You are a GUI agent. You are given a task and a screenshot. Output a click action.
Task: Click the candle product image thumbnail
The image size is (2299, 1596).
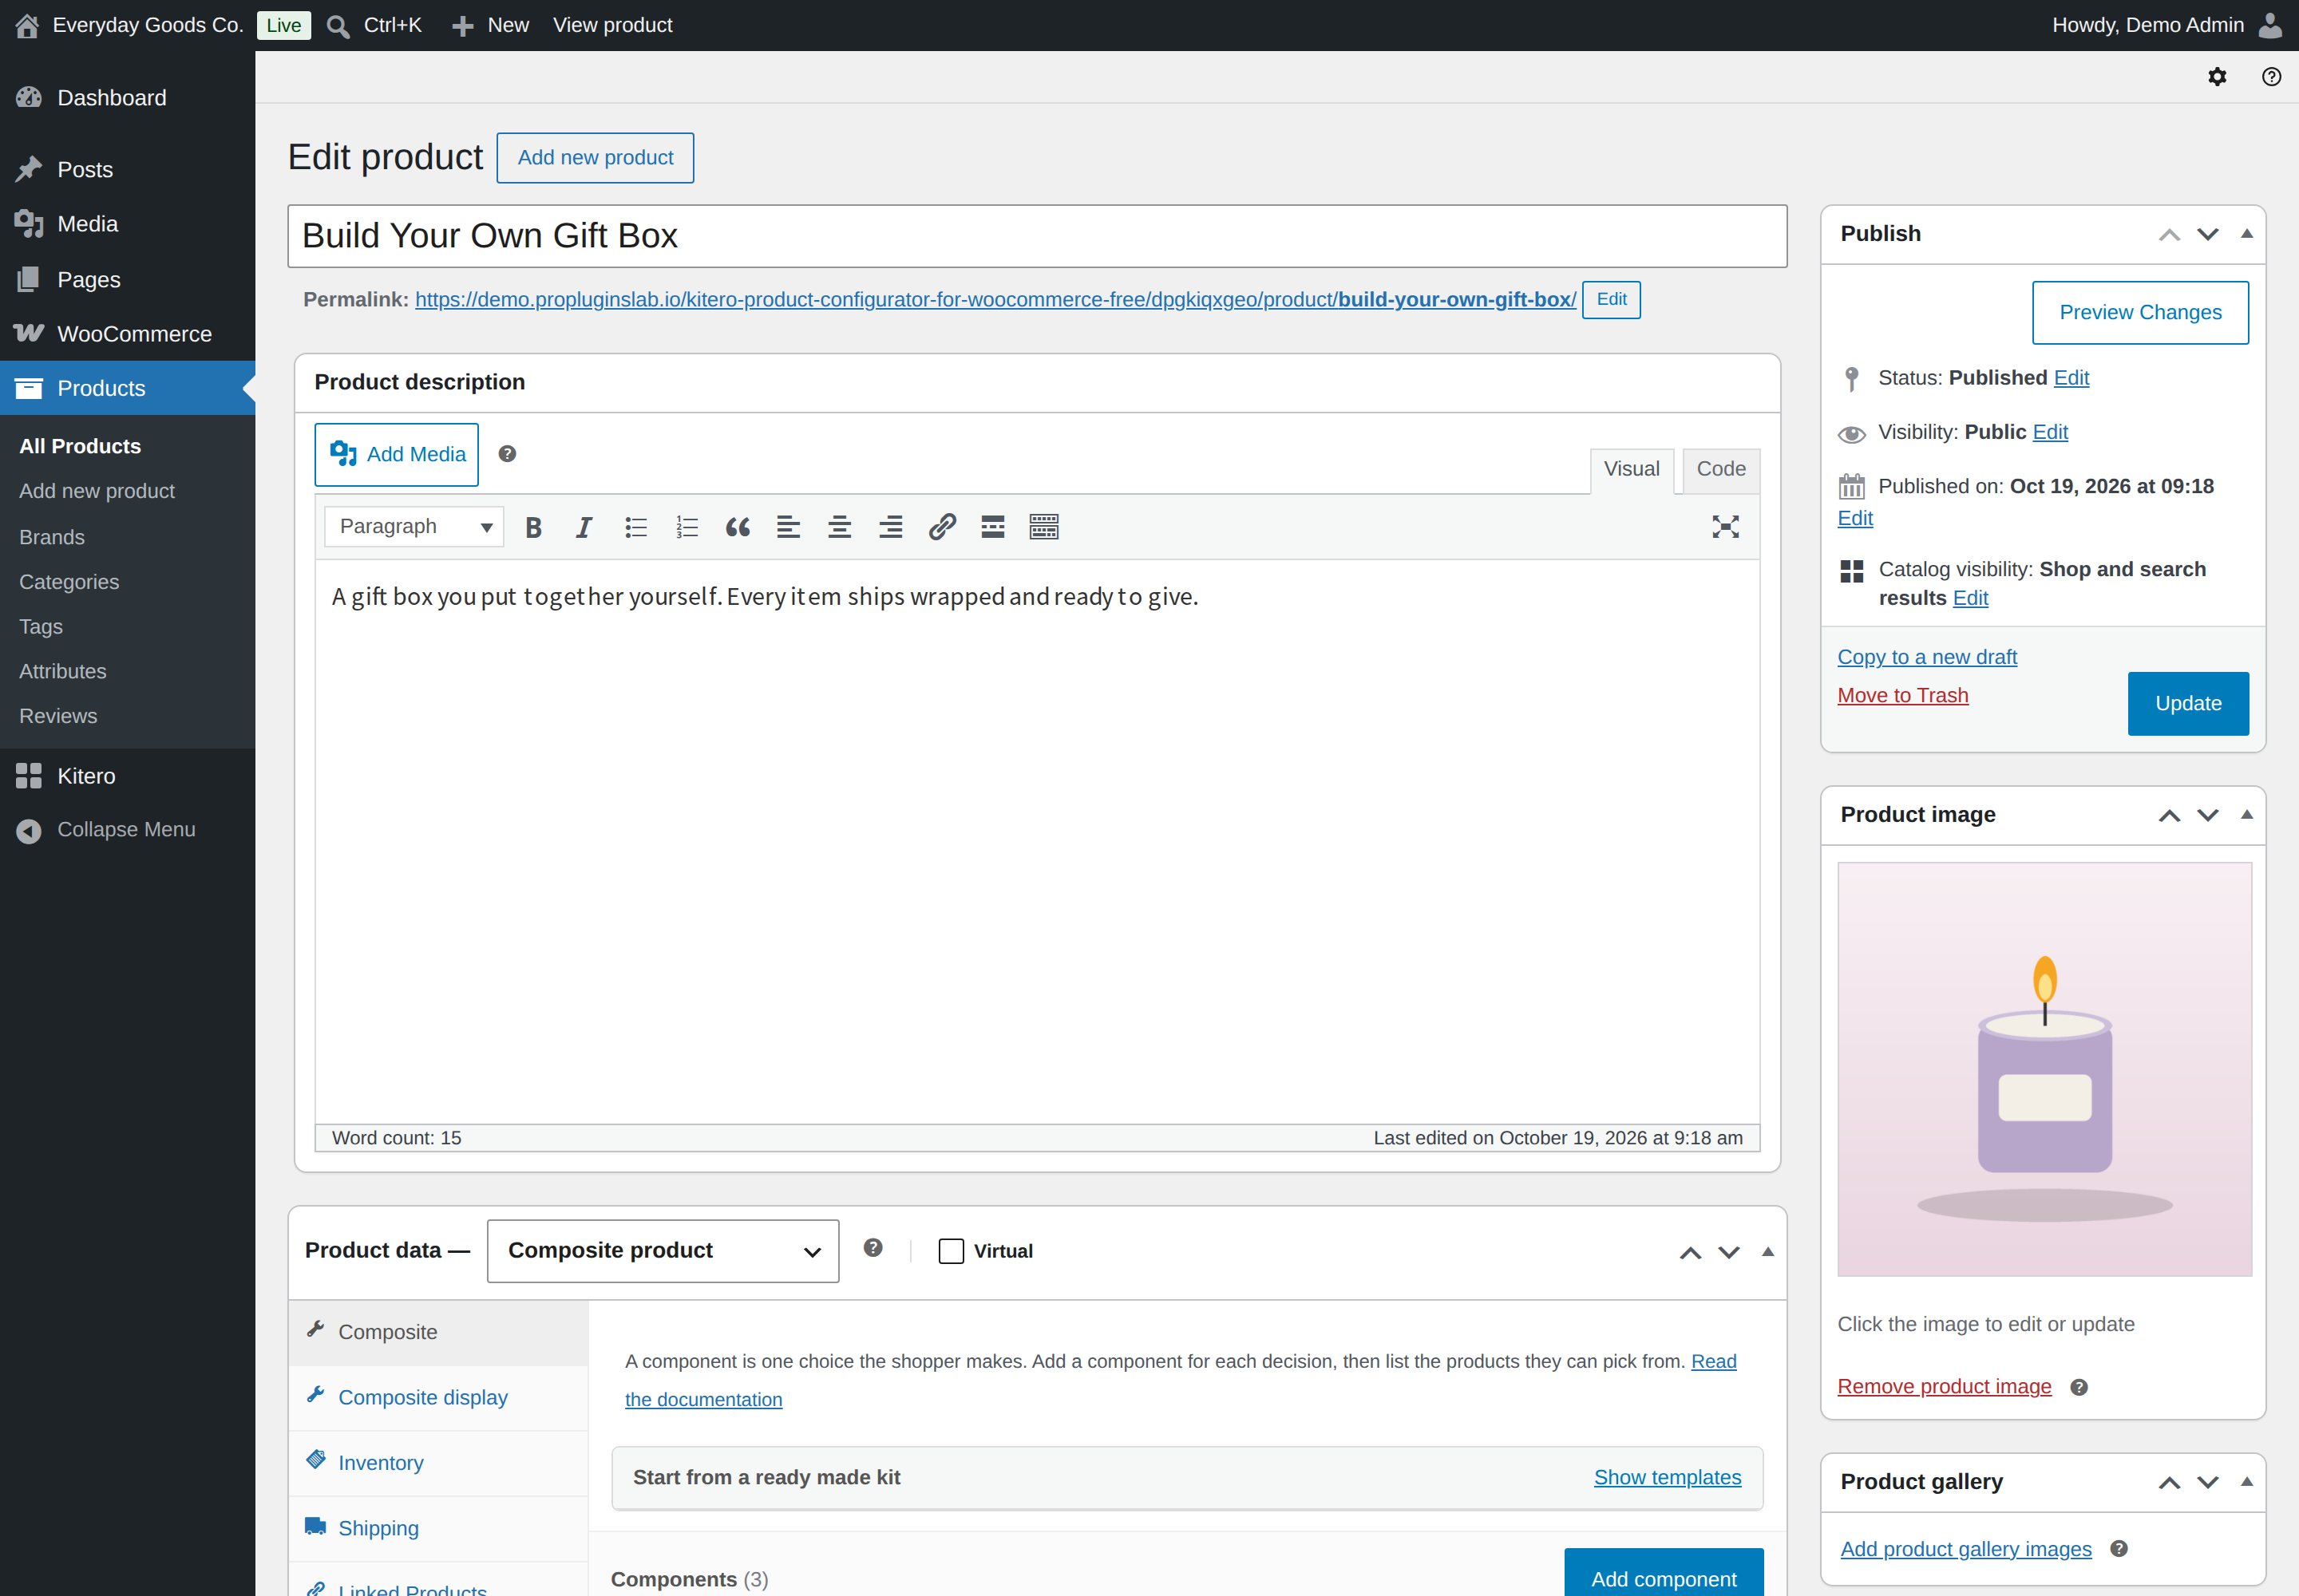[2044, 1069]
